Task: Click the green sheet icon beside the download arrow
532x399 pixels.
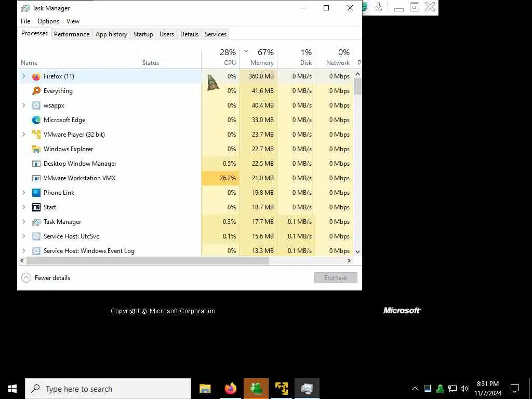Action: pos(365,7)
